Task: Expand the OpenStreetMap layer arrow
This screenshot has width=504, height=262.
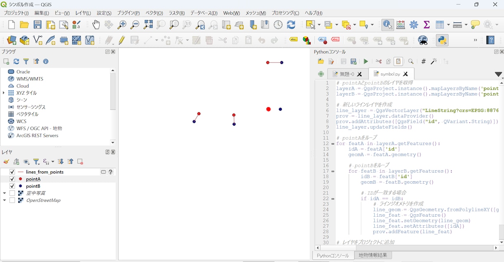Action: click(x=4, y=201)
